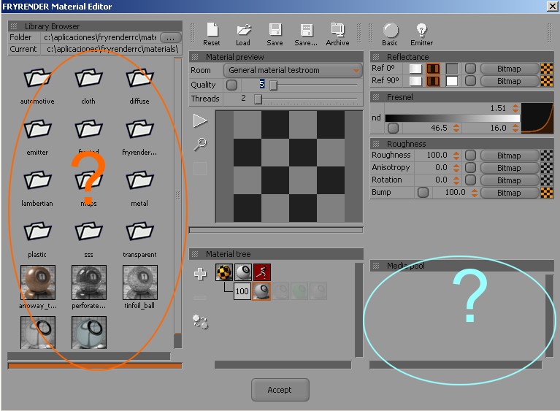This screenshot has width=560, height=411.
Task: Click Bitmap button for Bump
Action: (x=510, y=193)
